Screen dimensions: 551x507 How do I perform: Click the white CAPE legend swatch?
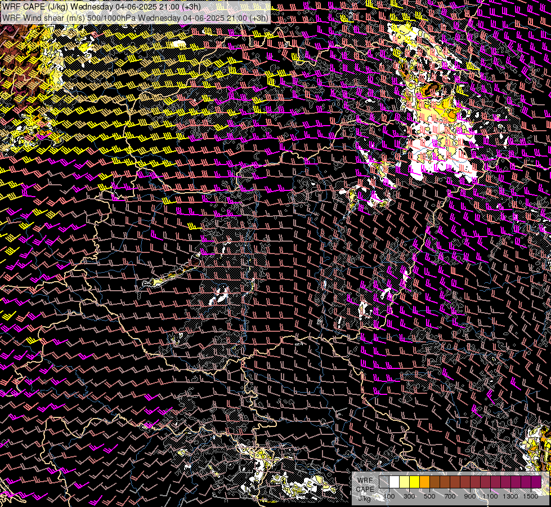click(395, 482)
